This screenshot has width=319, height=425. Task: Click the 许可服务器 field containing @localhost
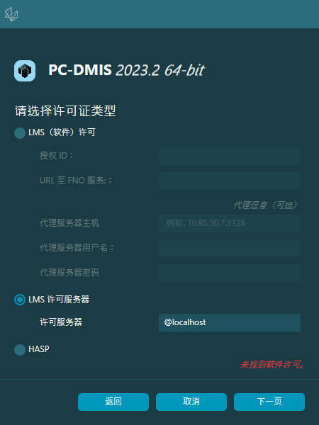(x=230, y=322)
